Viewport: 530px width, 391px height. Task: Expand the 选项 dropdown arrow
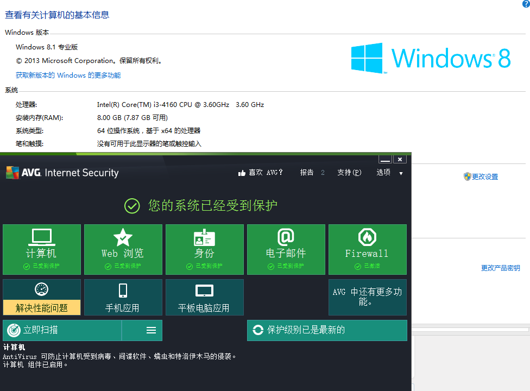(401, 173)
